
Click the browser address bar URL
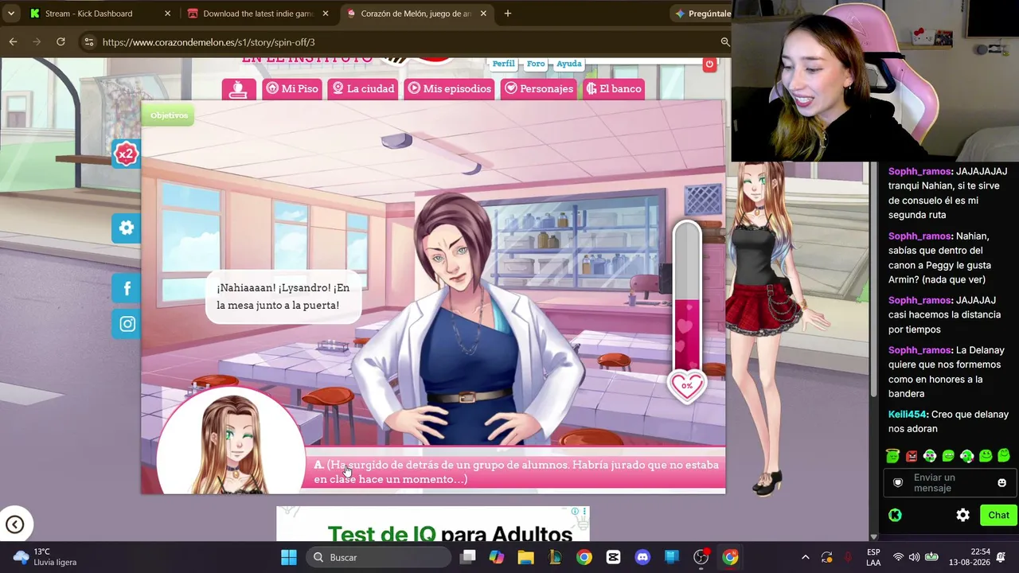point(209,42)
